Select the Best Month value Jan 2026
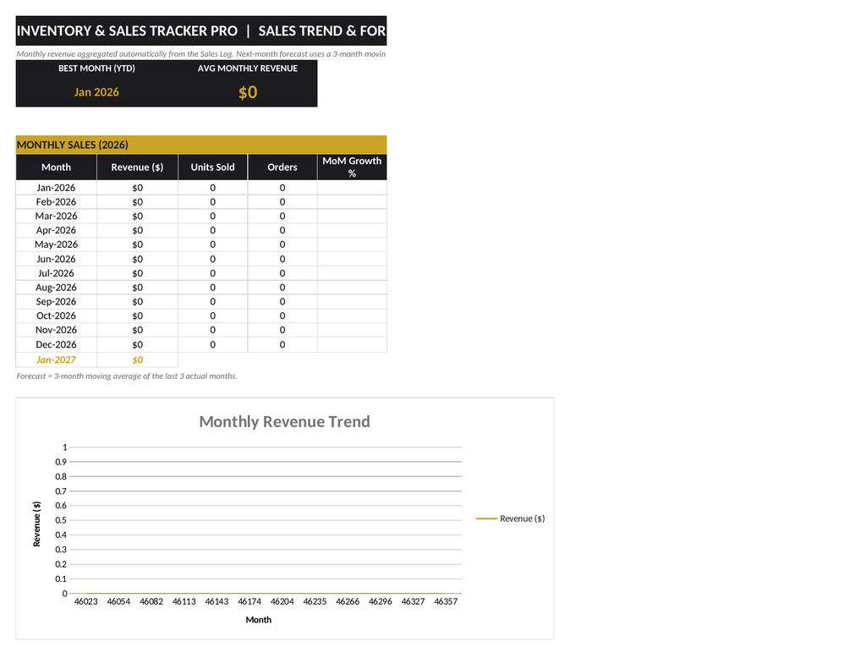 (x=96, y=92)
